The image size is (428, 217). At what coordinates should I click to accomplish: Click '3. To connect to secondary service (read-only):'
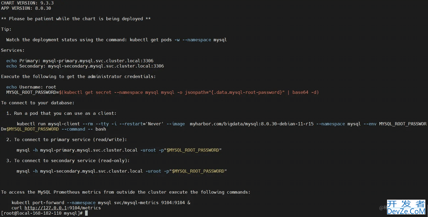68,161
